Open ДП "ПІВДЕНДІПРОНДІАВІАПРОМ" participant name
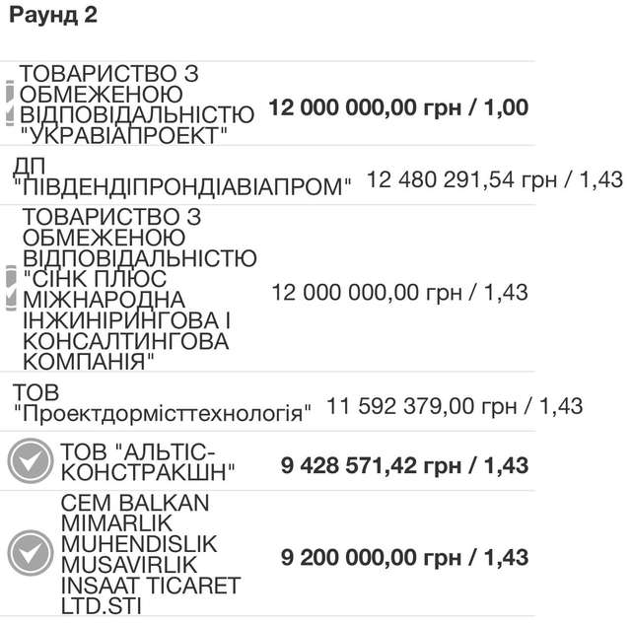The width and height of the screenshot is (631, 623). point(183,174)
